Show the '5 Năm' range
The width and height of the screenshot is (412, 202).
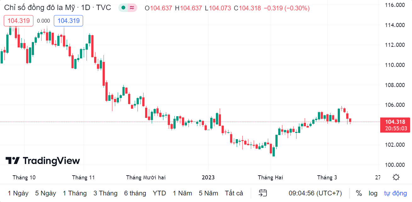[x=209, y=193]
